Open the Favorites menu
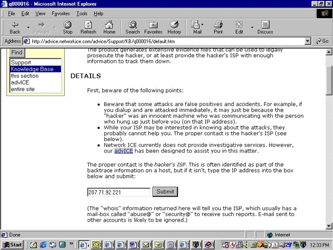333x250 pixels. click(61, 13)
